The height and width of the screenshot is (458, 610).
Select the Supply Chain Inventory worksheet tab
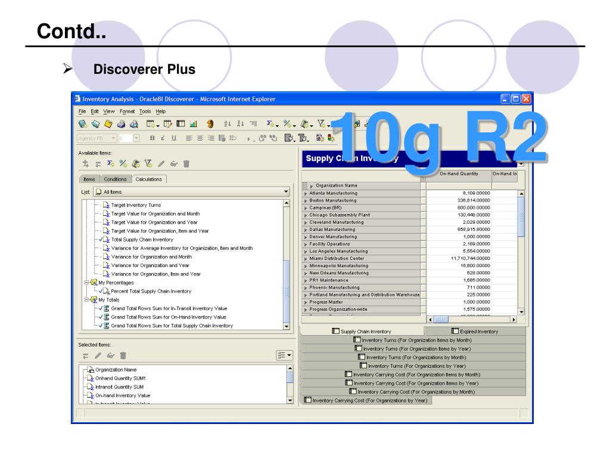coord(362,332)
